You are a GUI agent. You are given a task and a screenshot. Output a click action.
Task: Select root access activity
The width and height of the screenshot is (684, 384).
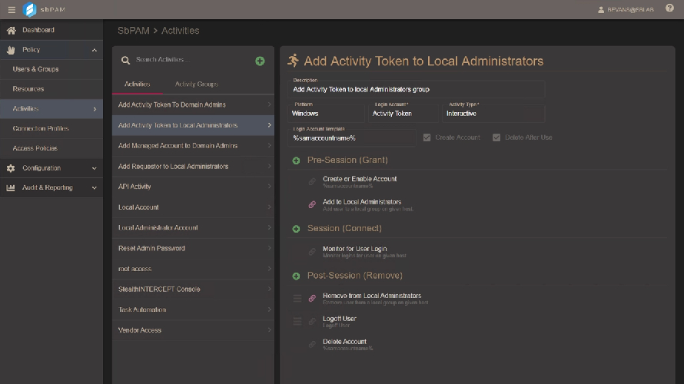coord(193,269)
